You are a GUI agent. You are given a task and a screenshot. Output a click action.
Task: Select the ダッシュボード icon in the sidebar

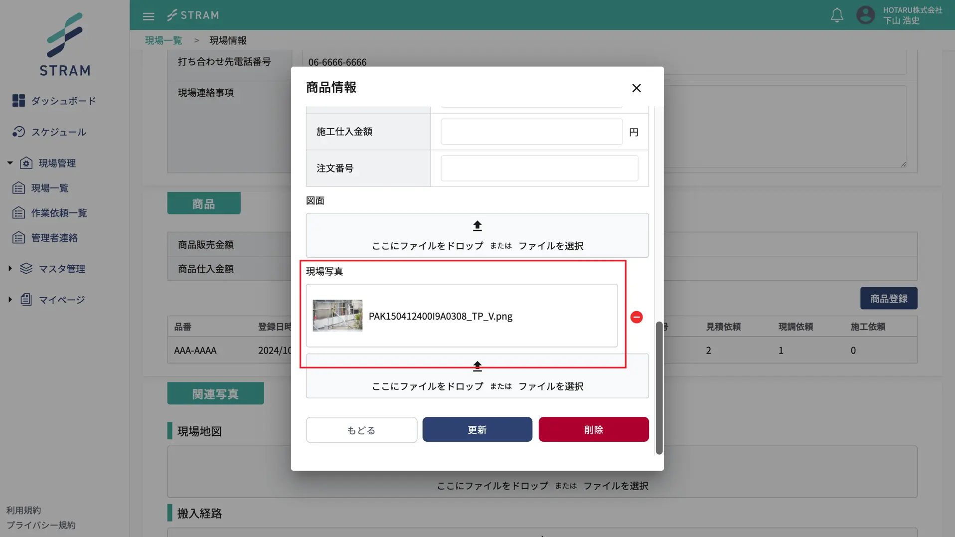[18, 100]
